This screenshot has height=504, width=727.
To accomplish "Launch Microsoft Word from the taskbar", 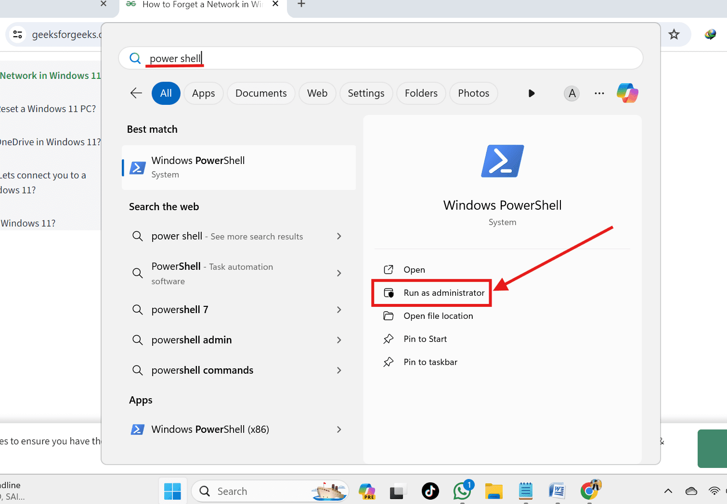I will click(x=557, y=491).
